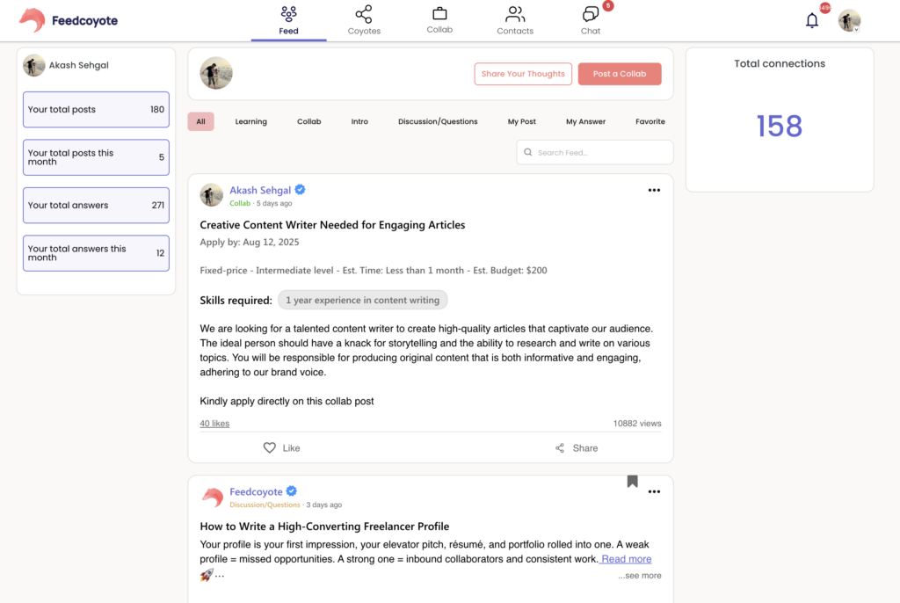Click title 'How to Write a High-Converting Freelancer Profile'
This screenshot has height=603, width=900.
click(324, 526)
